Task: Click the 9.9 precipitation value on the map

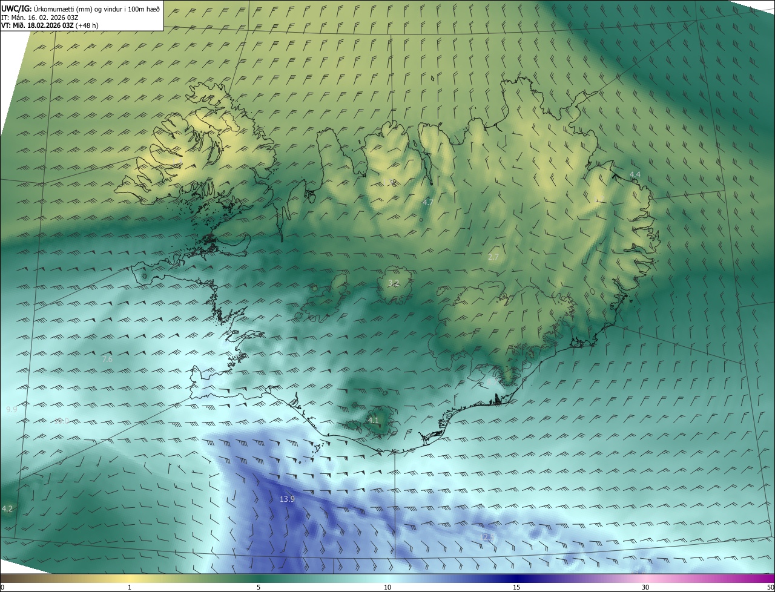Action: (x=12, y=410)
